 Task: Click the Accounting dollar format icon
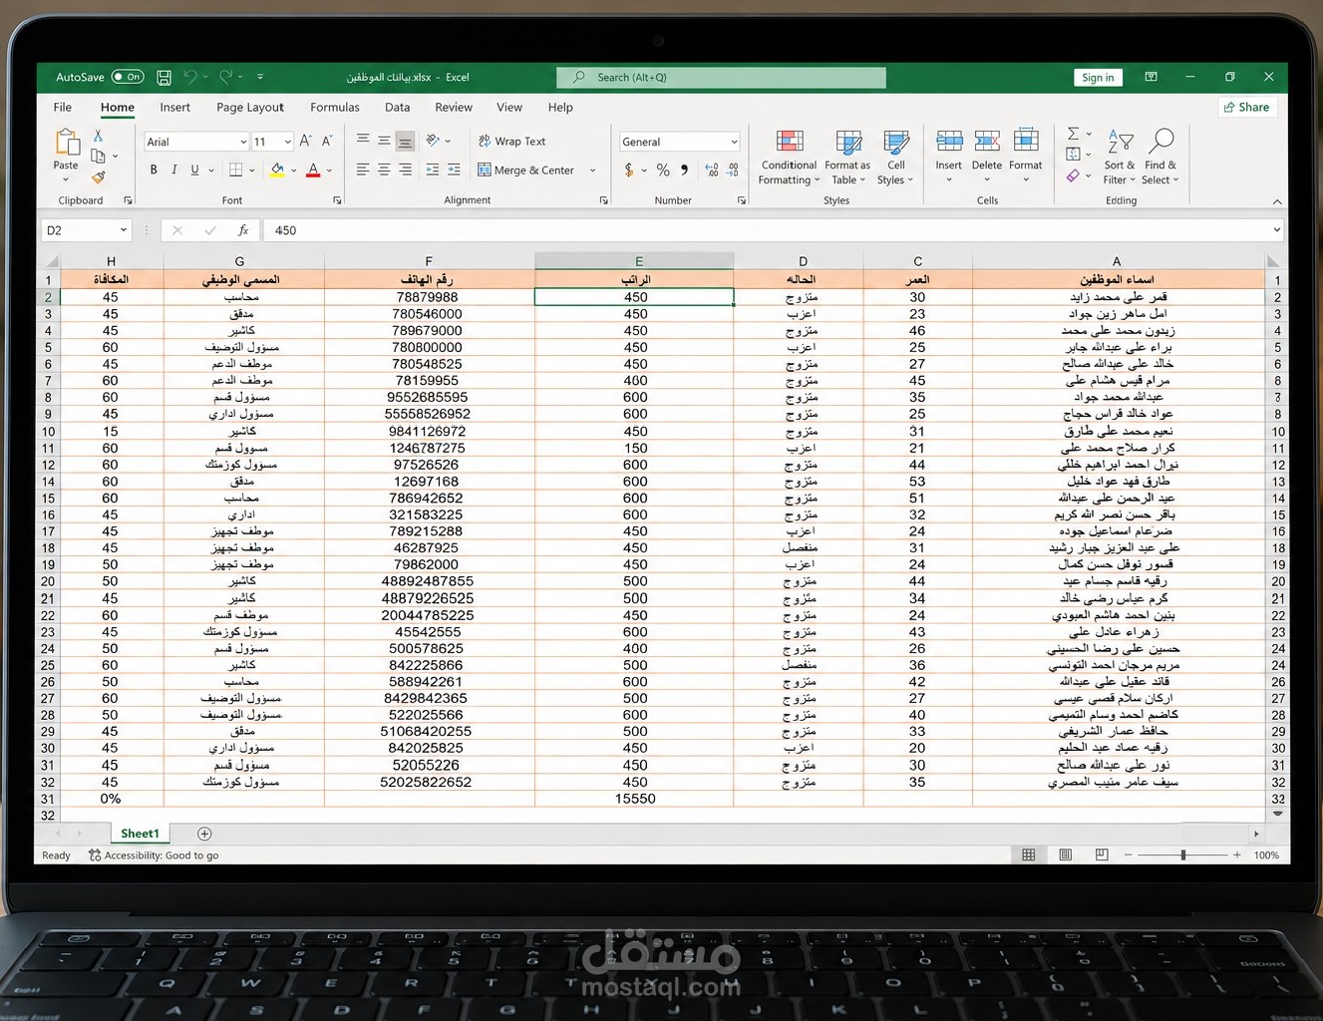click(x=629, y=170)
